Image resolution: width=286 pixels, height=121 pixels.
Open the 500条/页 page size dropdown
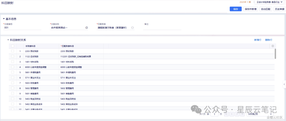260,114
